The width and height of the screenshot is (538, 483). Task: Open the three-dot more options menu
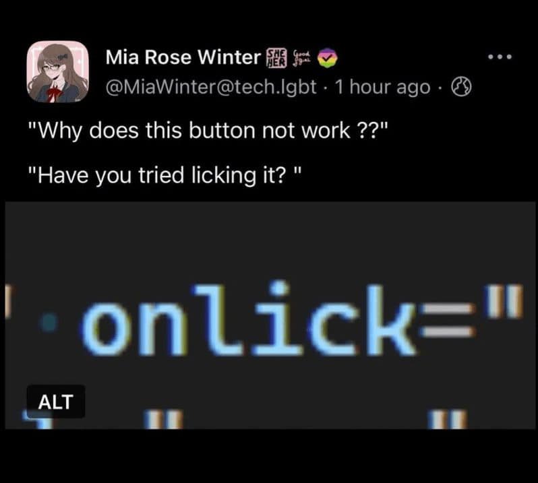[x=500, y=57]
